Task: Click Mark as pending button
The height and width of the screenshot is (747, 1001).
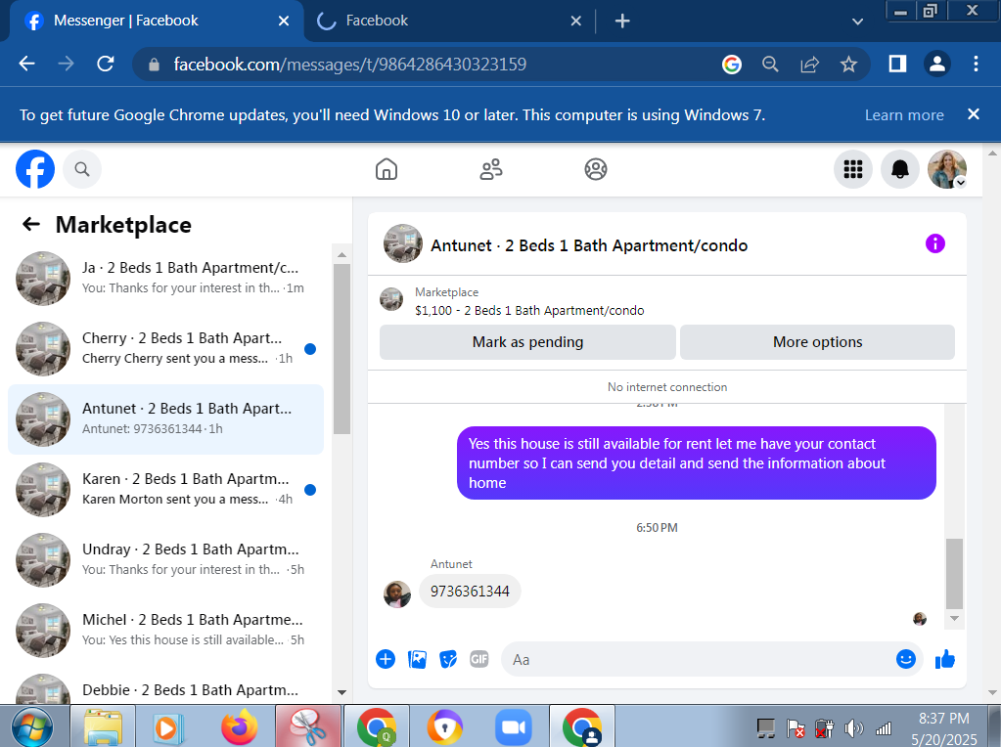Action: [x=527, y=342]
